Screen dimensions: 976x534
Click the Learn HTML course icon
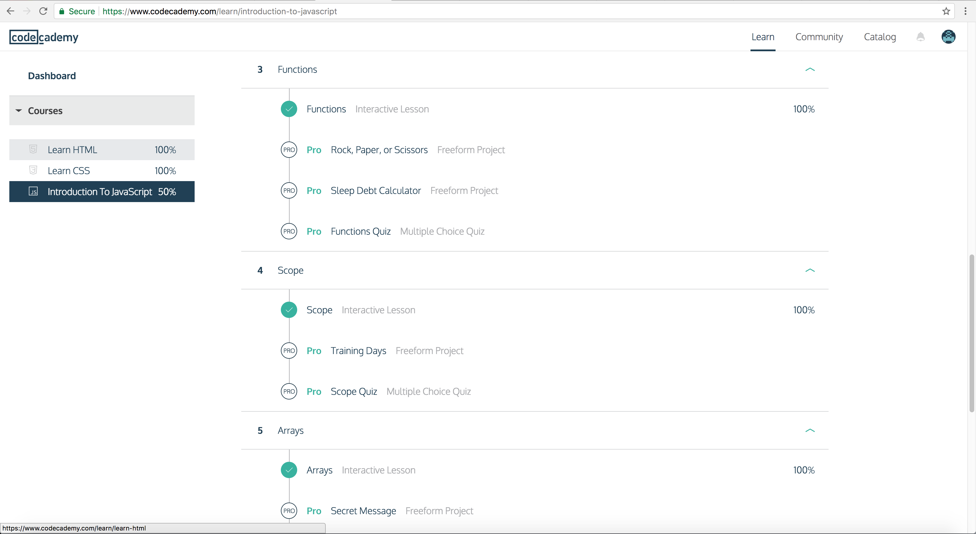pyautogui.click(x=33, y=149)
